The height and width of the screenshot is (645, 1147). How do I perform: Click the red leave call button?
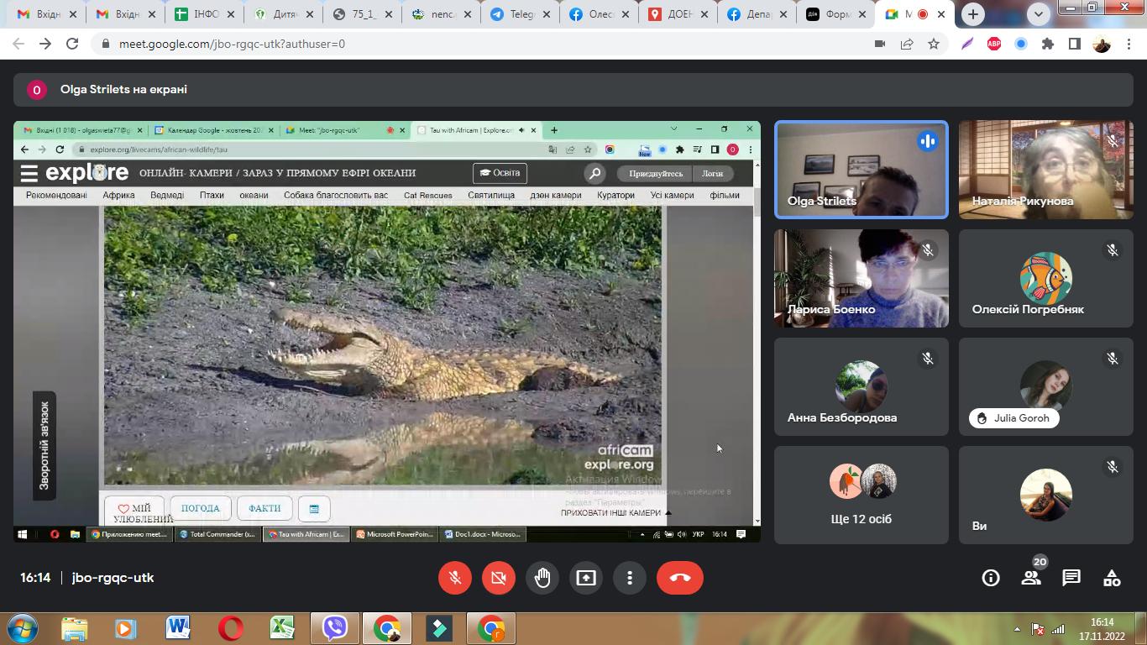(x=679, y=578)
